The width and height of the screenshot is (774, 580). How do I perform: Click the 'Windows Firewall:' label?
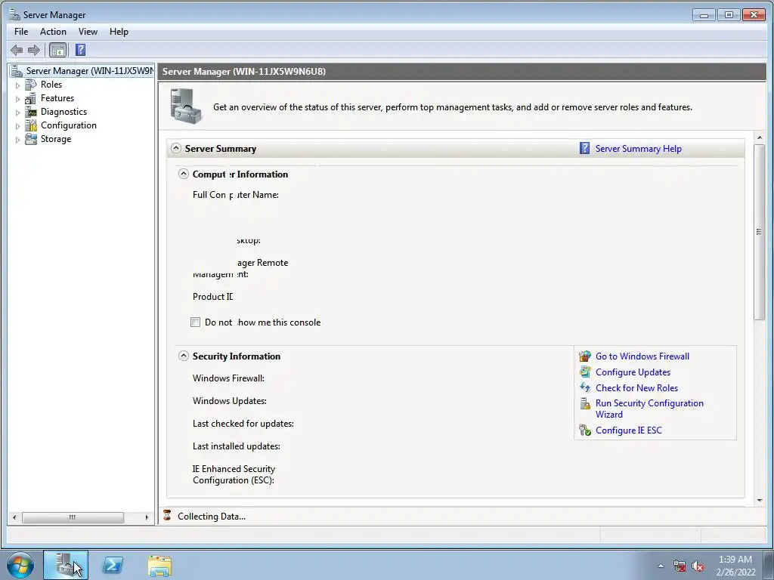tap(228, 378)
